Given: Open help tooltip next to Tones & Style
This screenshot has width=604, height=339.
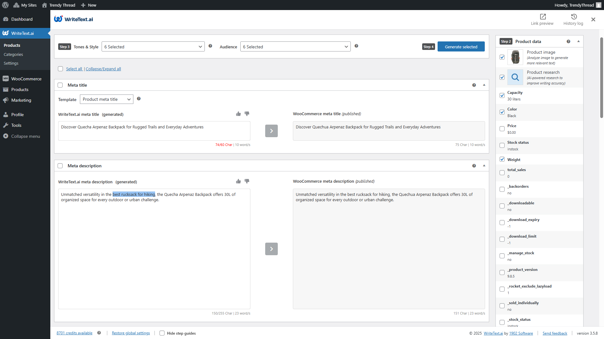Looking at the screenshot, I should click(210, 46).
